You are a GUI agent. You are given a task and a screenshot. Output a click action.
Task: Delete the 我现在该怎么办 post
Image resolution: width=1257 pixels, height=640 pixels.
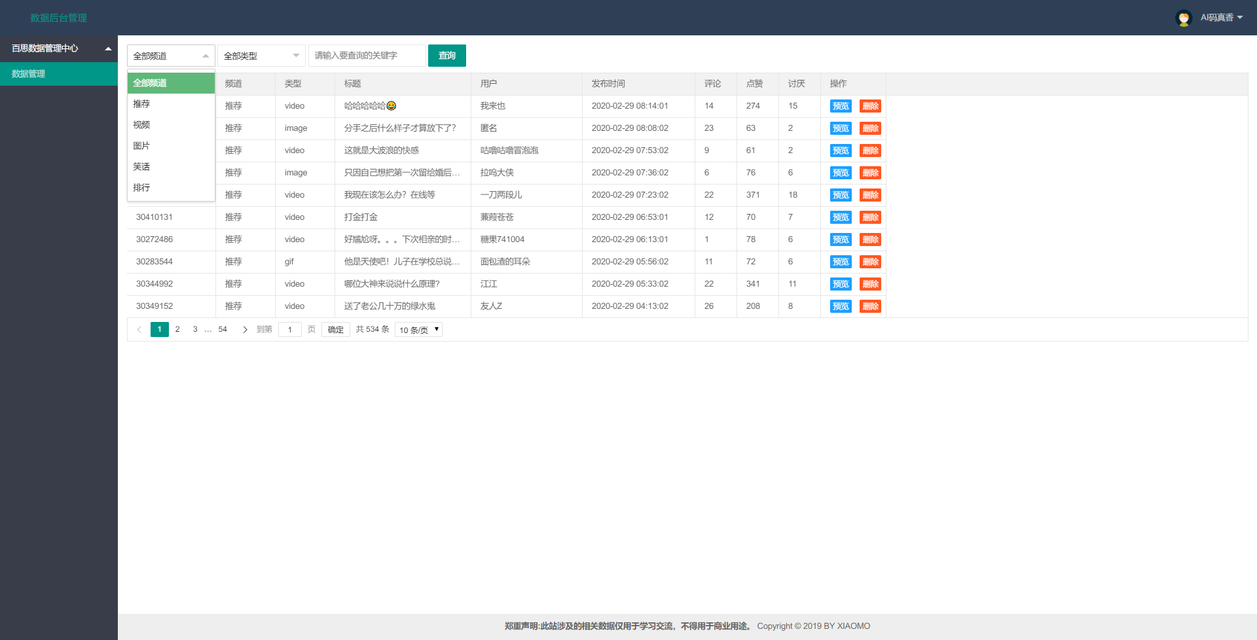870,195
